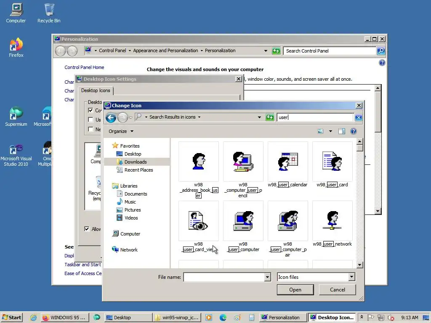Toggle the Network desktop icon checkbox
The height and width of the screenshot is (323, 431).
pos(90,129)
